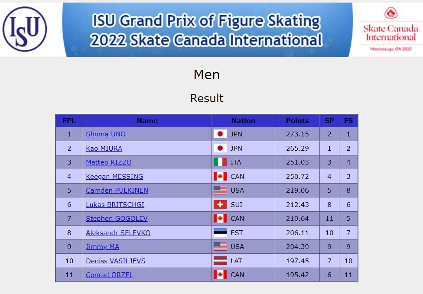Open Aleksandr SELEVKO's page
This screenshot has width=423, height=294.
[118, 233]
